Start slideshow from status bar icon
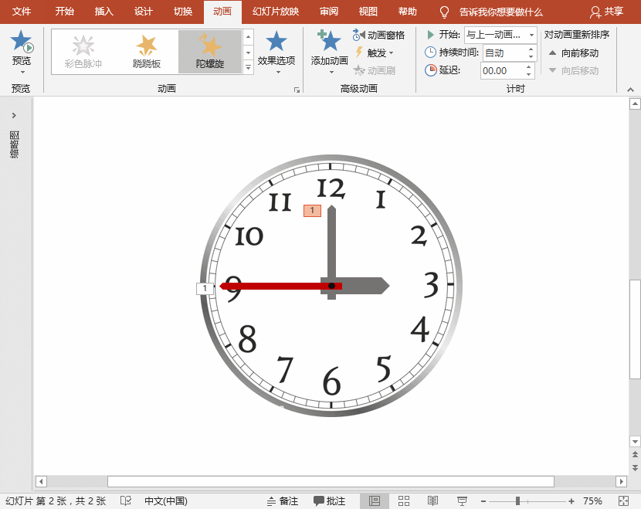 coord(462,501)
